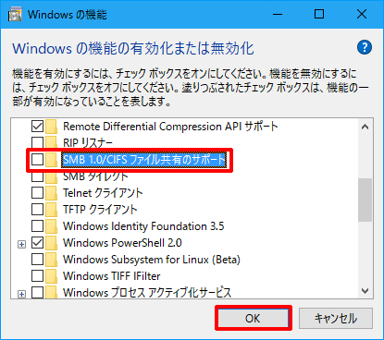
Task: Uncheck Remote Differential Compression API サポート
Action: point(37,127)
